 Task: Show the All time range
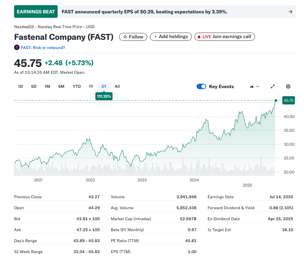click(117, 86)
